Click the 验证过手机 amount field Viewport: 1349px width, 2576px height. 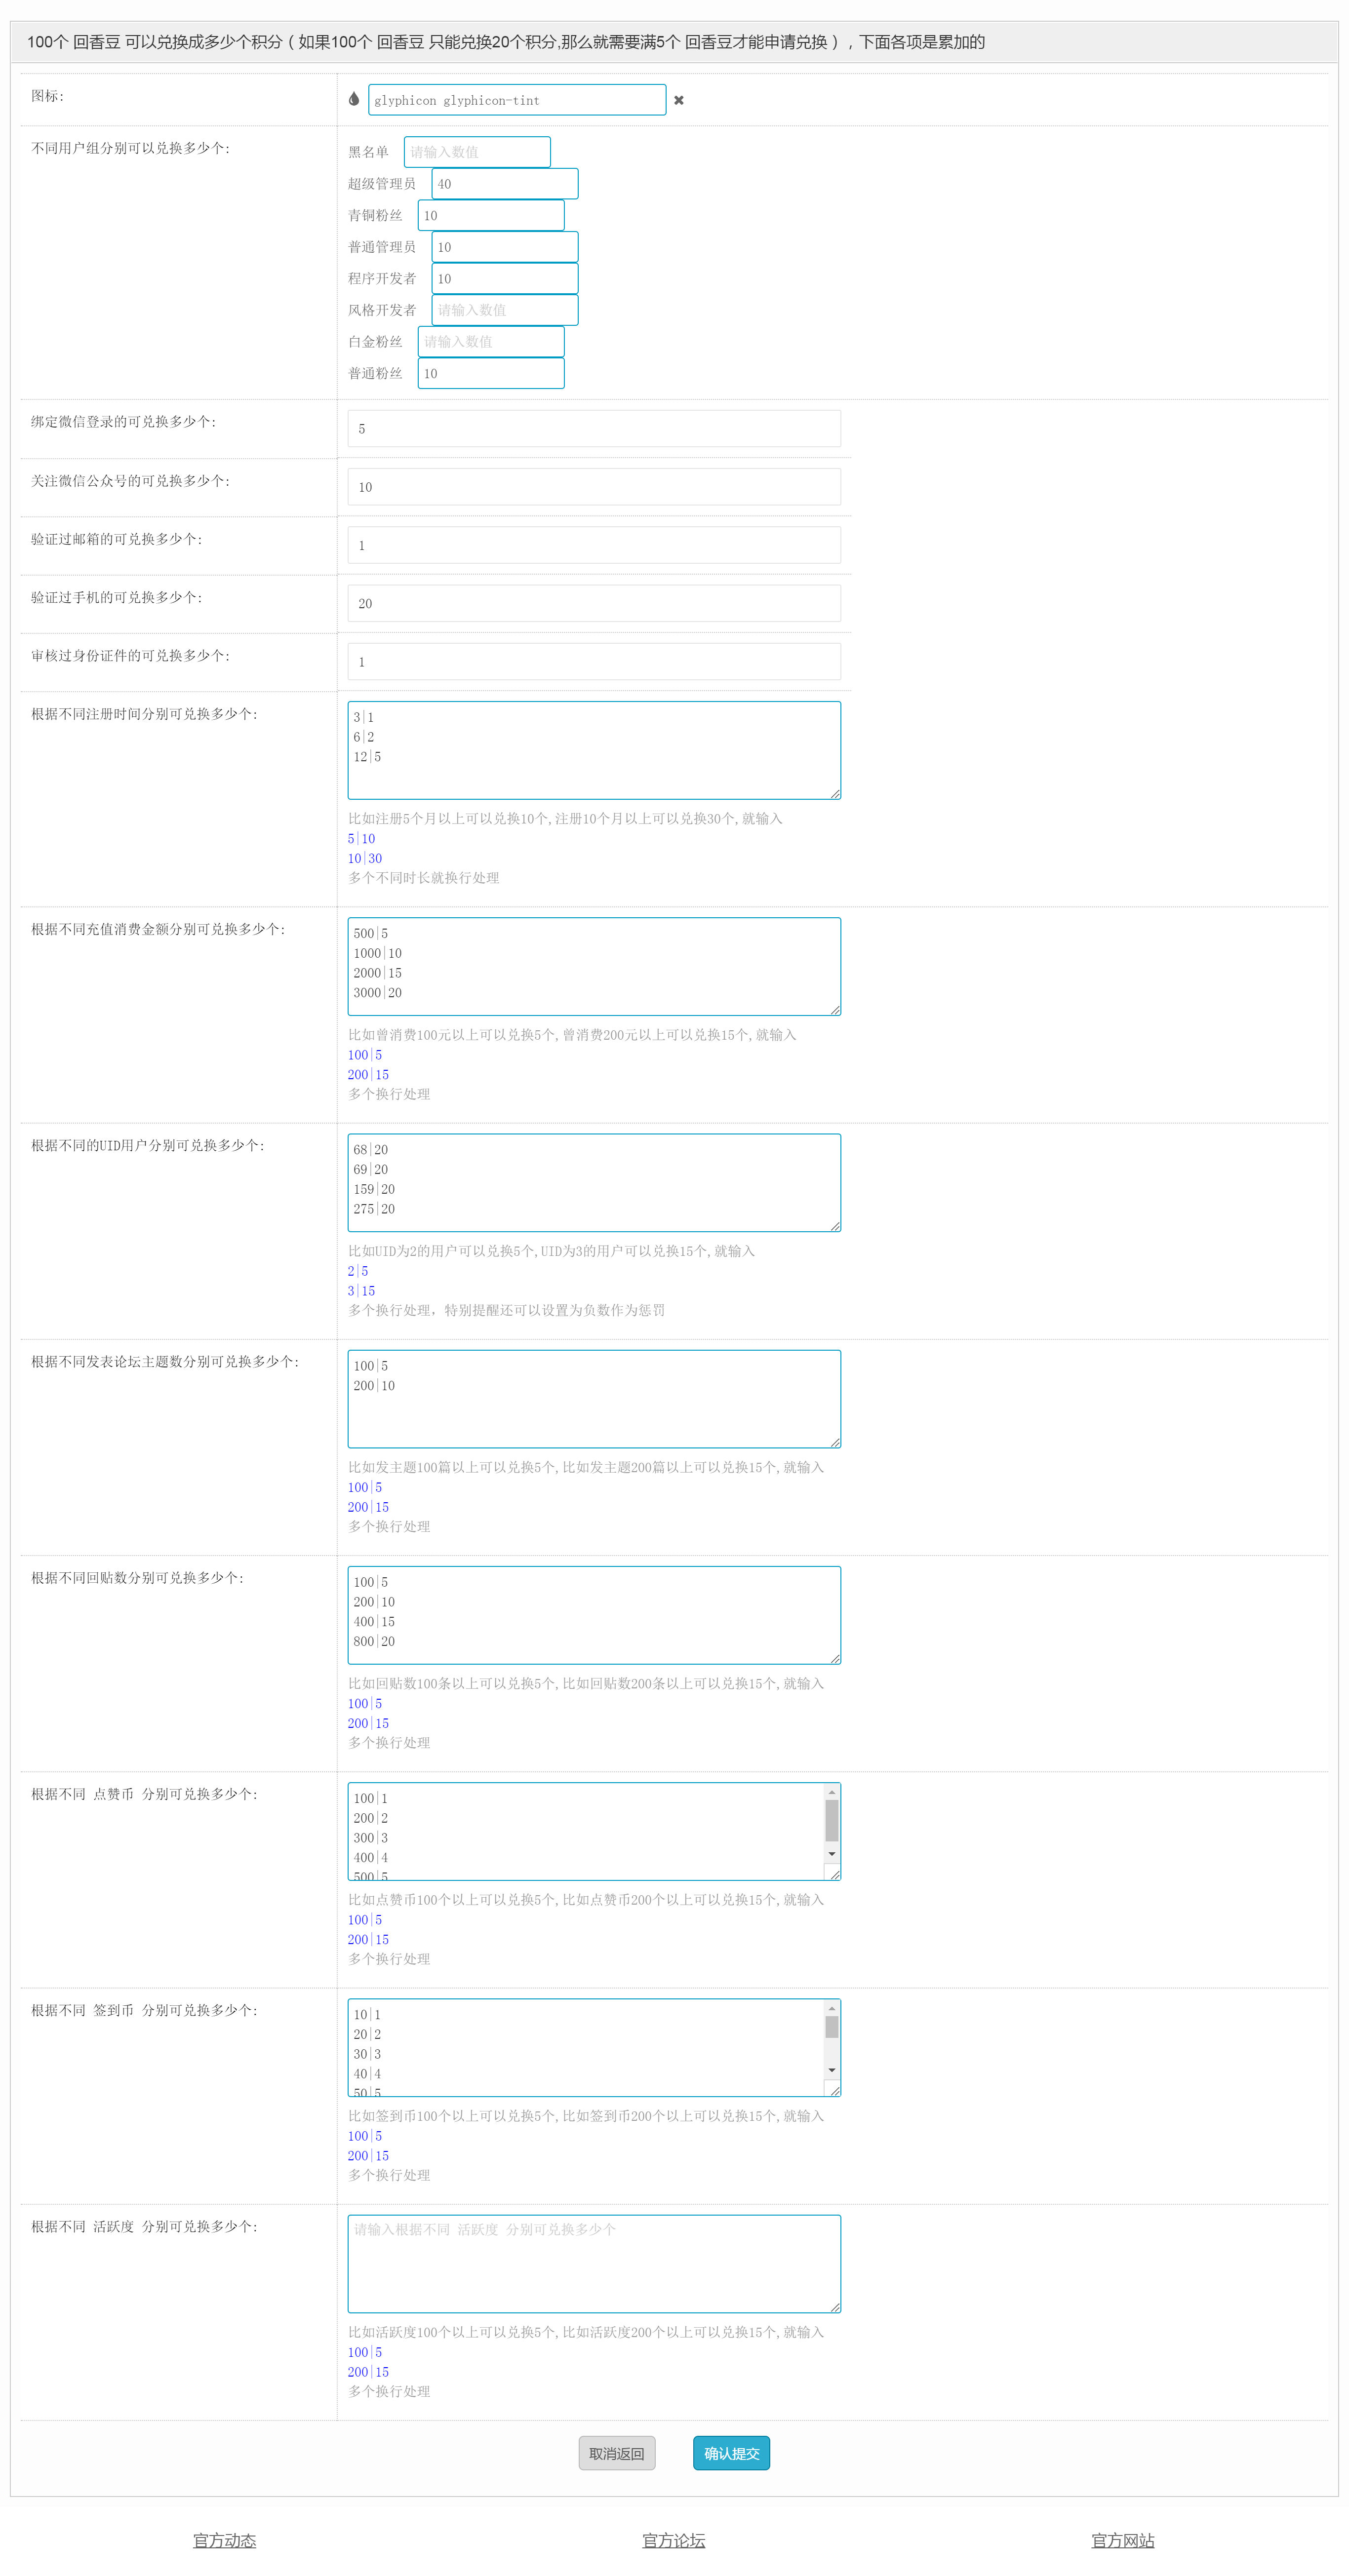[x=594, y=604]
